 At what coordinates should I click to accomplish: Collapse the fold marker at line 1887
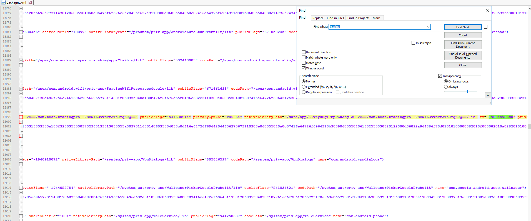coord(21,60)
